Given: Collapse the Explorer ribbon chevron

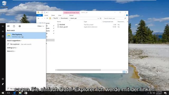Looking at the screenshot, I should pyautogui.click(x=124, y=15).
